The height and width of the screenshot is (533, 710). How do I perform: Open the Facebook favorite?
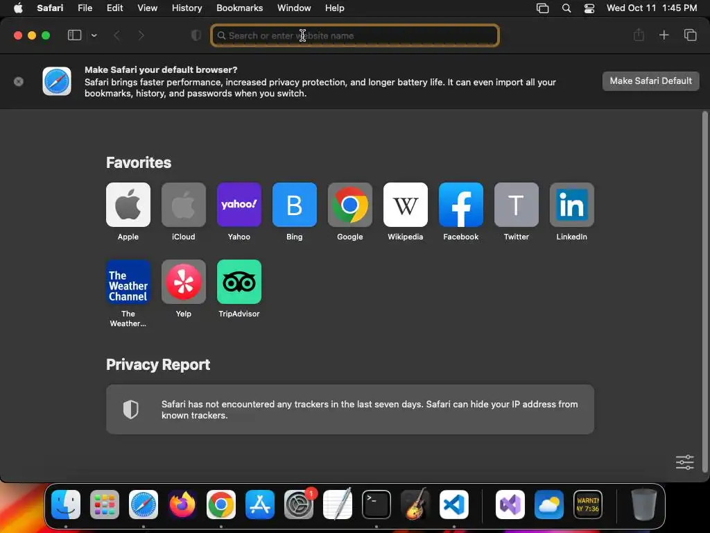tap(461, 205)
